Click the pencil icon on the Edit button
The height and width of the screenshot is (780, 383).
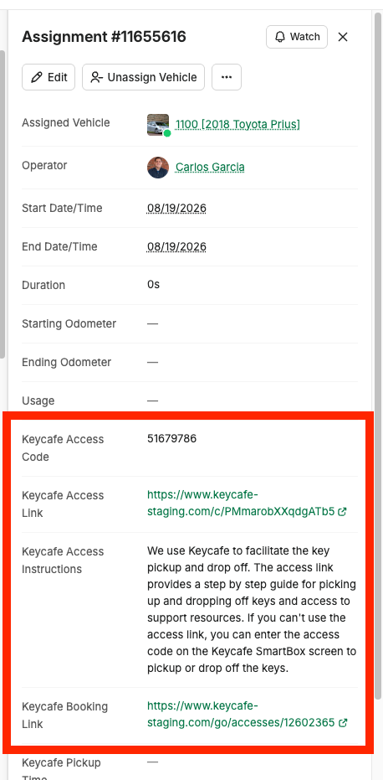[x=36, y=77]
